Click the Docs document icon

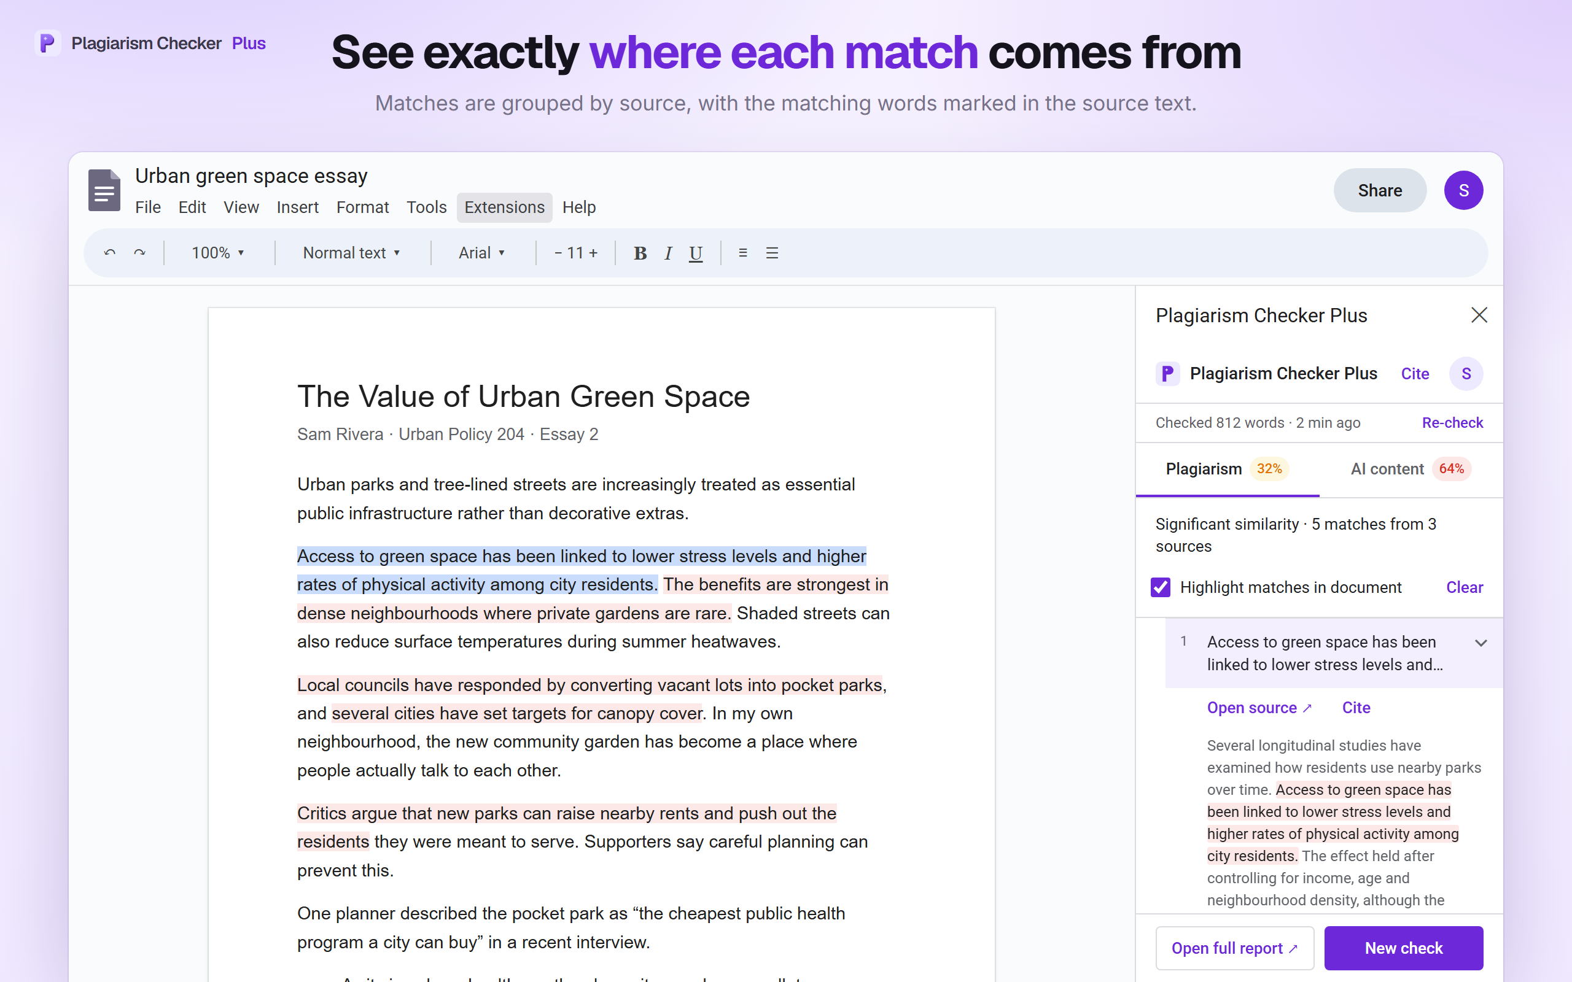click(104, 190)
